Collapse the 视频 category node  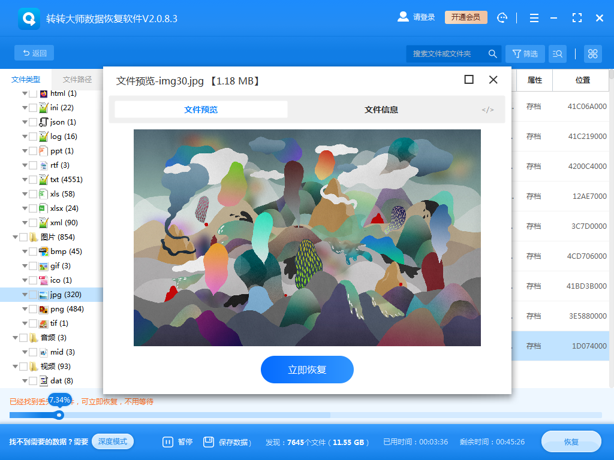click(x=14, y=366)
